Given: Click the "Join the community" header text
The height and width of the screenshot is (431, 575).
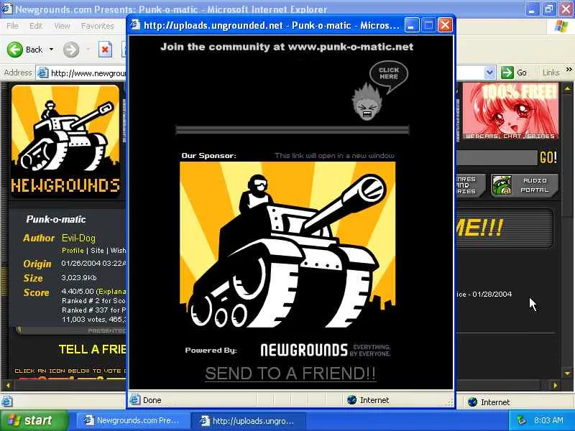Looking at the screenshot, I should 287,47.
